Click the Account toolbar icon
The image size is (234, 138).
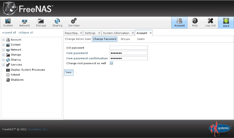(179, 23)
